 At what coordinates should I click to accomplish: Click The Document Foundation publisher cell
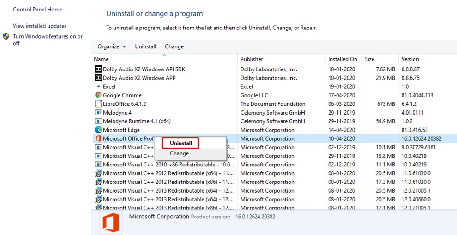click(x=273, y=104)
